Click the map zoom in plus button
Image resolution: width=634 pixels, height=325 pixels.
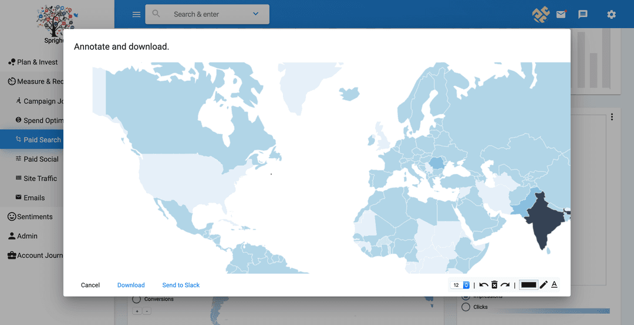point(137,311)
